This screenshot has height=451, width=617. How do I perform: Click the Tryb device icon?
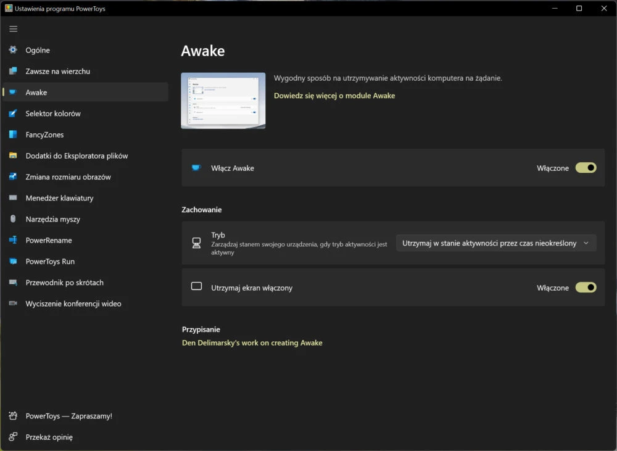tap(196, 243)
